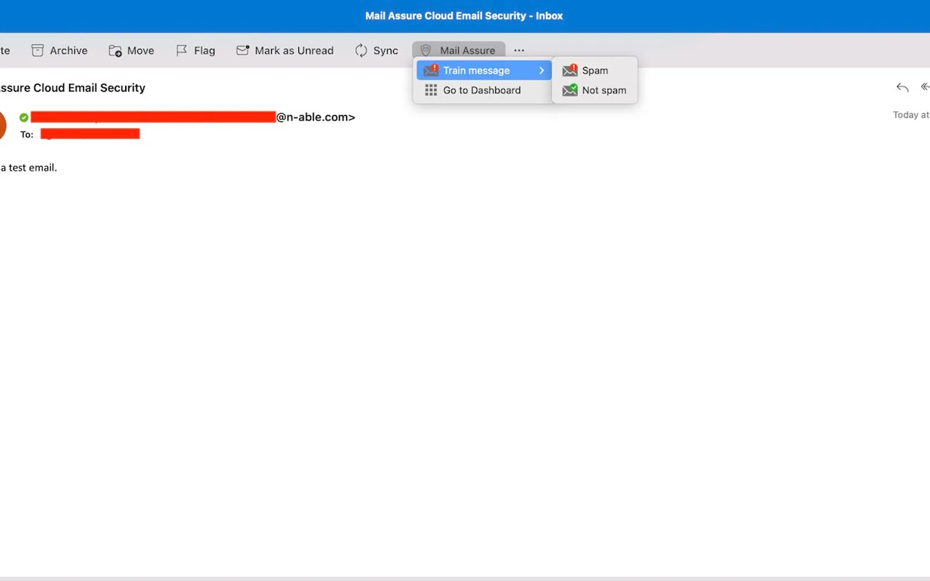Click the green Not spam envelope icon
Viewport: 930px width, 581px height.
[570, 90]
